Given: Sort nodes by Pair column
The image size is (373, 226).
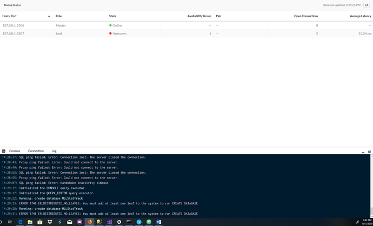Looking at the screenshot, I should click(218, 16).
